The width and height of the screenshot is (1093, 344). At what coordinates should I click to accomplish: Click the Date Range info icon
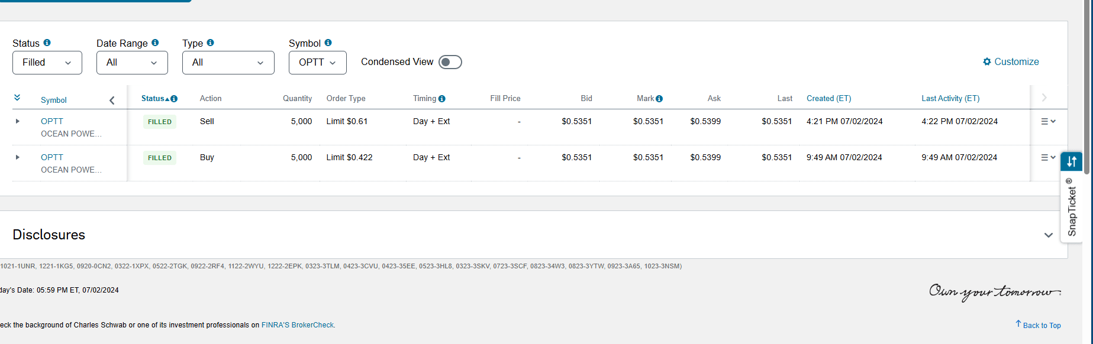click(155, 43)
